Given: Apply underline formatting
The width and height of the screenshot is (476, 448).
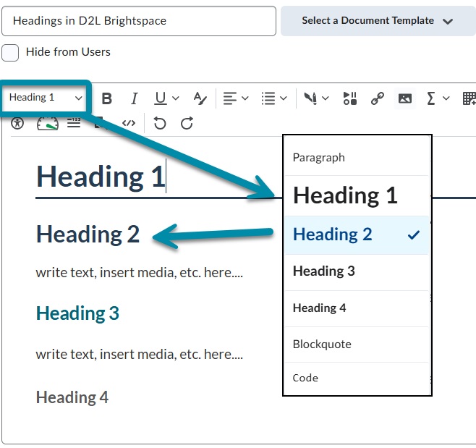Looking at the screenshot, I should point(161,98).
